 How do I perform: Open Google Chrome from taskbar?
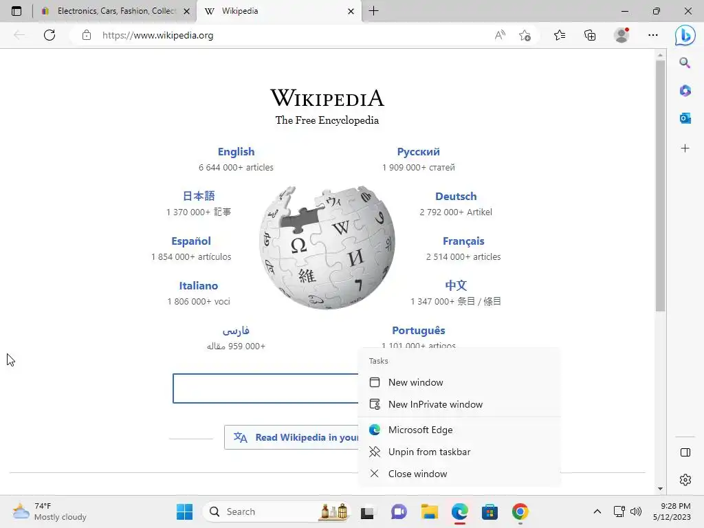tap(520, 511)
